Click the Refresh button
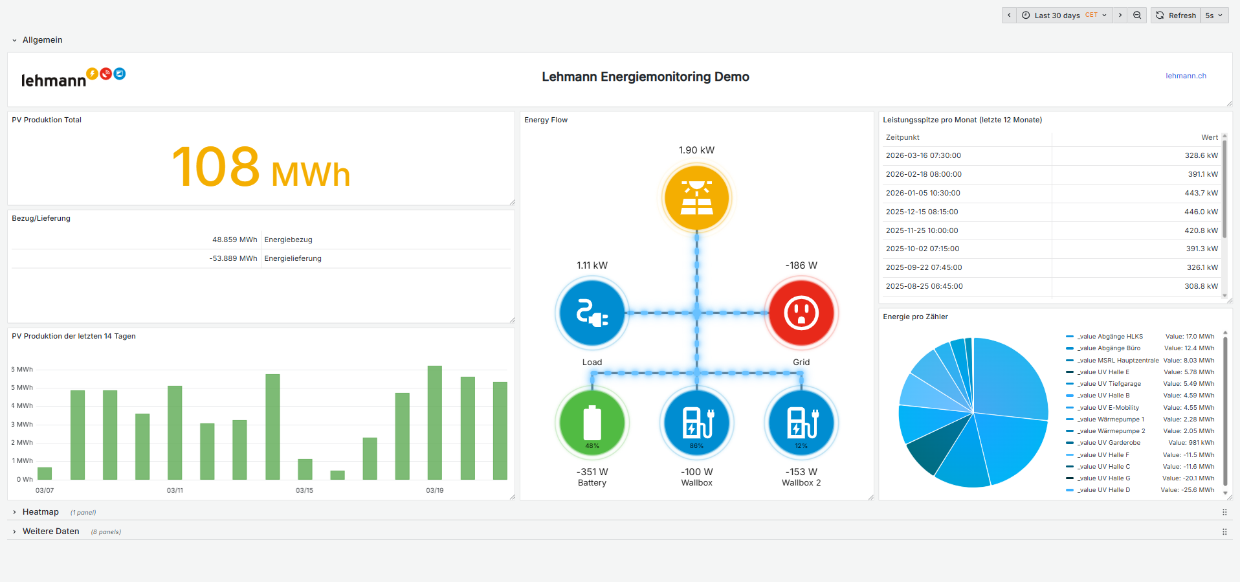Image resolution: width=1240 pixels, height=582 pixels. [x=1176, y=16]
